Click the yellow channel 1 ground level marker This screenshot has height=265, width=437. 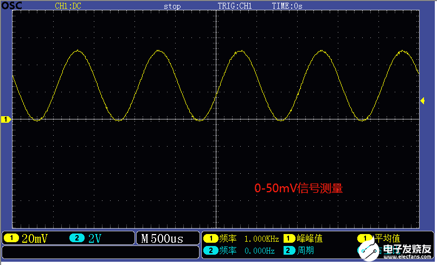(x=6, y=119)
